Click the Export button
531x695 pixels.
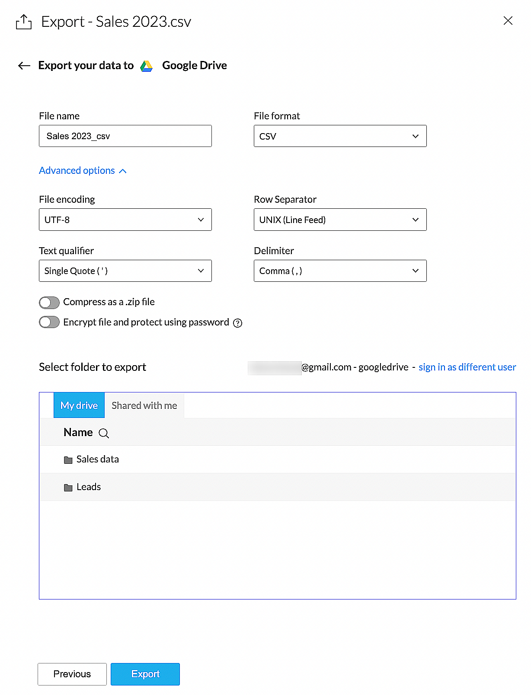click(x=145, y=674)
